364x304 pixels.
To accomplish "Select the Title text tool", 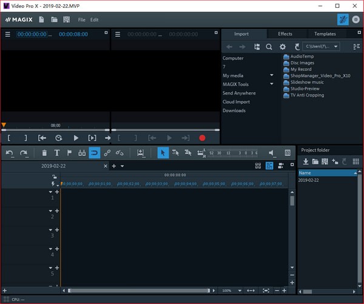I will (x=57, y=153).
